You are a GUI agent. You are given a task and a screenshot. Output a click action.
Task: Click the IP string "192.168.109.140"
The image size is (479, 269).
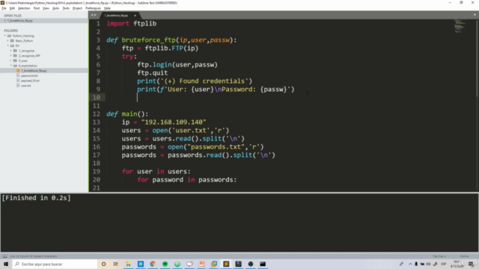pos(174,123)
